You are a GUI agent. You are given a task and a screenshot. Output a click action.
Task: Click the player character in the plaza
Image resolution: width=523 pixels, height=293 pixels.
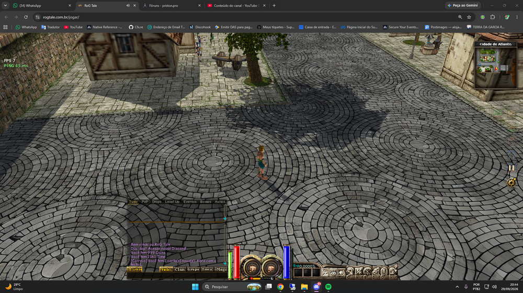pyautogui.click(x=262, y=162)
